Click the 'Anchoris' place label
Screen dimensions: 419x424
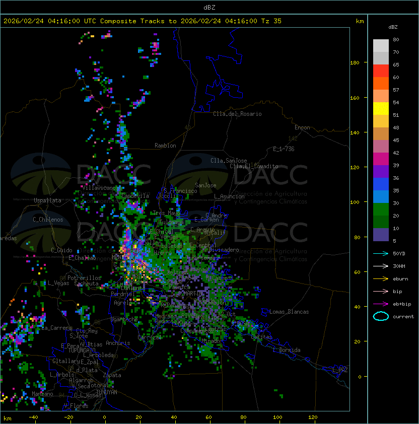[118, 343]
